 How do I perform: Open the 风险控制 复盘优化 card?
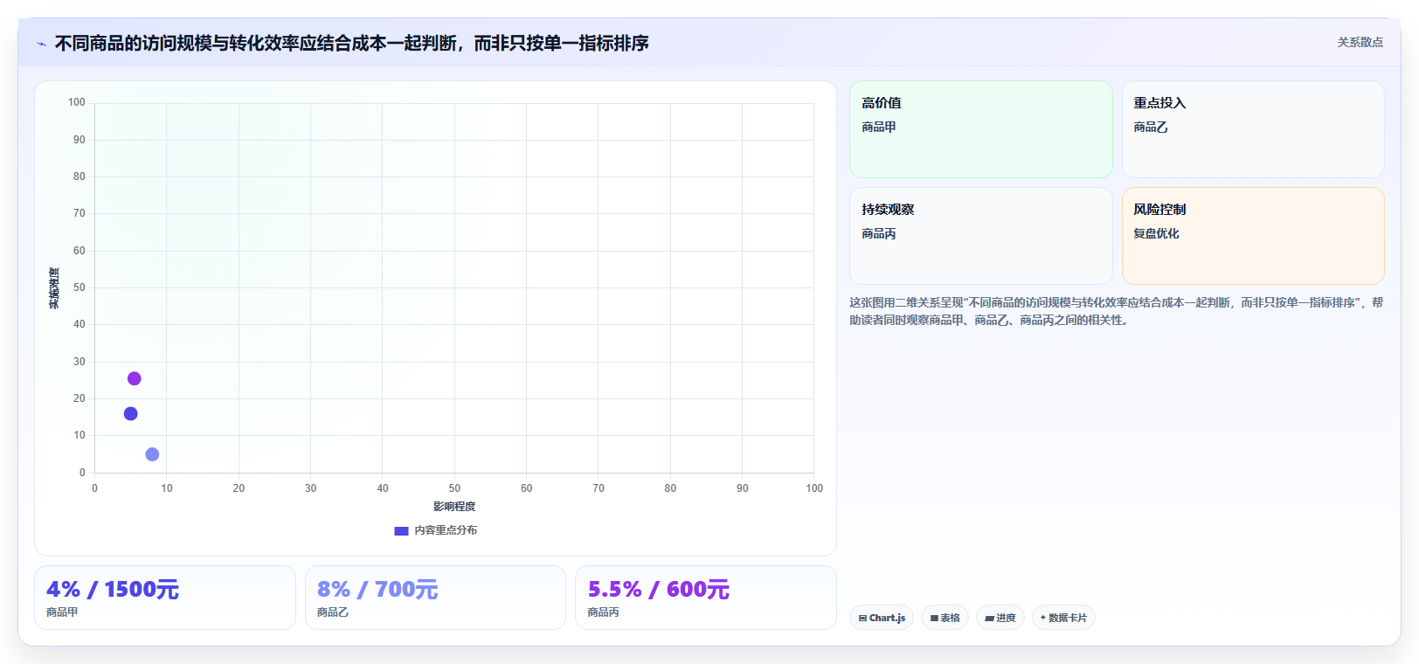point(1253,236)
